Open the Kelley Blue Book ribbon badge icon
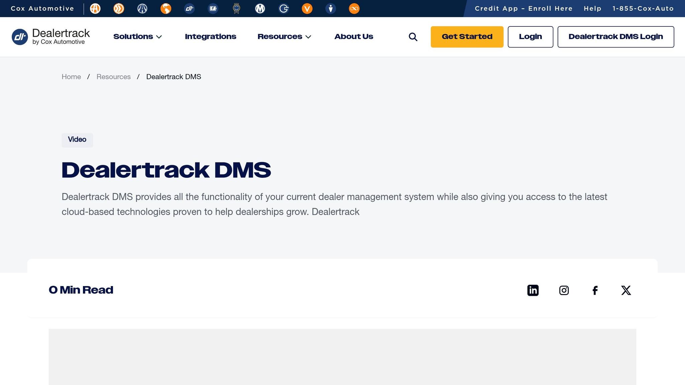 [x=236, y=9]
